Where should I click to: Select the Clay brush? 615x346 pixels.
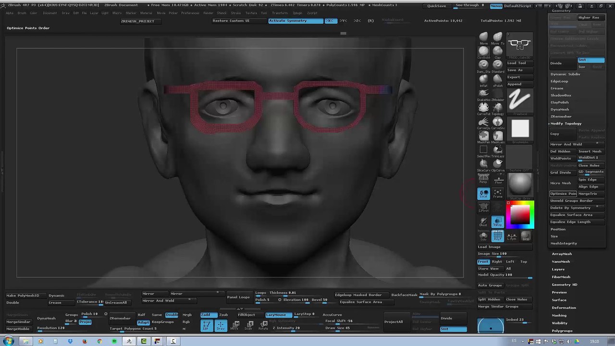498,52
